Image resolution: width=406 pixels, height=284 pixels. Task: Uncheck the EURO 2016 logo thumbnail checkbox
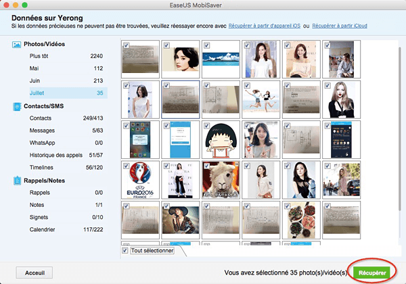pyautogui.click(x=126, y=165)
